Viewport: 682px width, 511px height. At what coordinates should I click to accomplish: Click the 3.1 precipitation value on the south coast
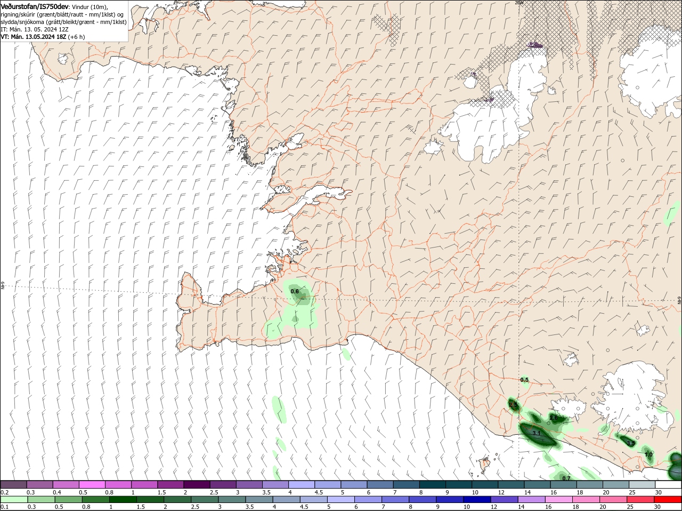click(537, 434)
